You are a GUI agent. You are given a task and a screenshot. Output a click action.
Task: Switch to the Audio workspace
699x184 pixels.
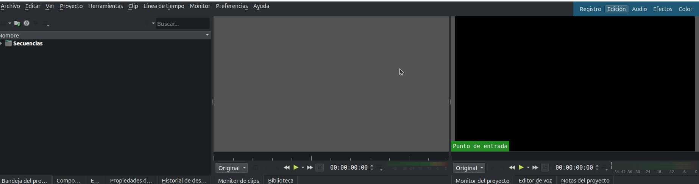point(639,9)
